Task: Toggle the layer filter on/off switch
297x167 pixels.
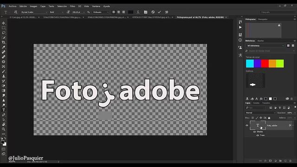Action: click(x=295, y=107)
